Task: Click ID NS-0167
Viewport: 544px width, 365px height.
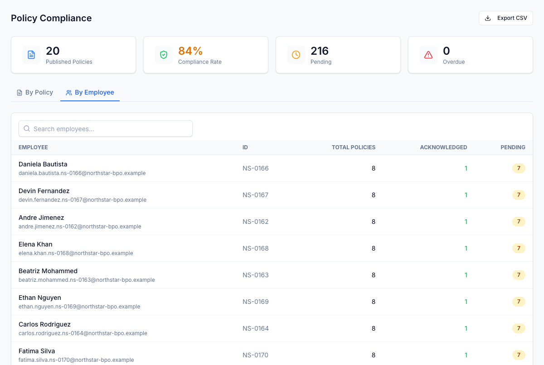Action: [256, 195]
